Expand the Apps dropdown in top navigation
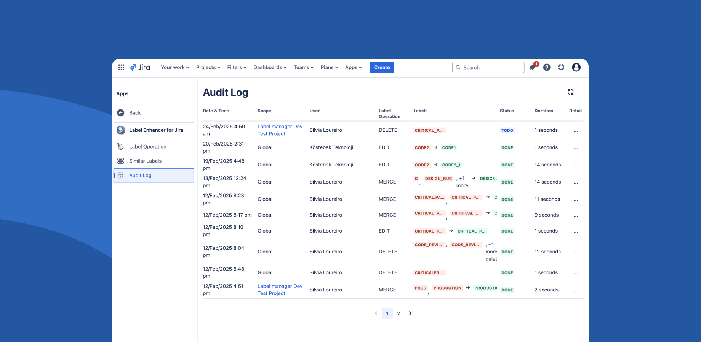 pos(354,67)
